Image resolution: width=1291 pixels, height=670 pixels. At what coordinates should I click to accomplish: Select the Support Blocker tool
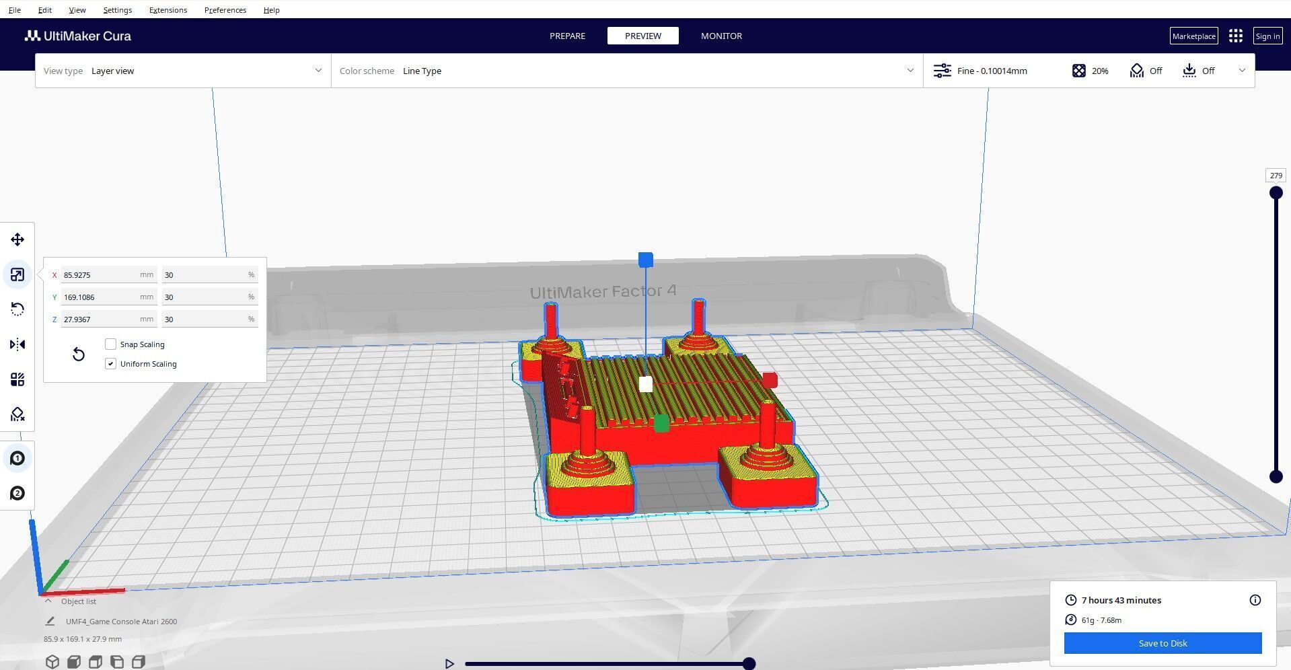[17, 414]
